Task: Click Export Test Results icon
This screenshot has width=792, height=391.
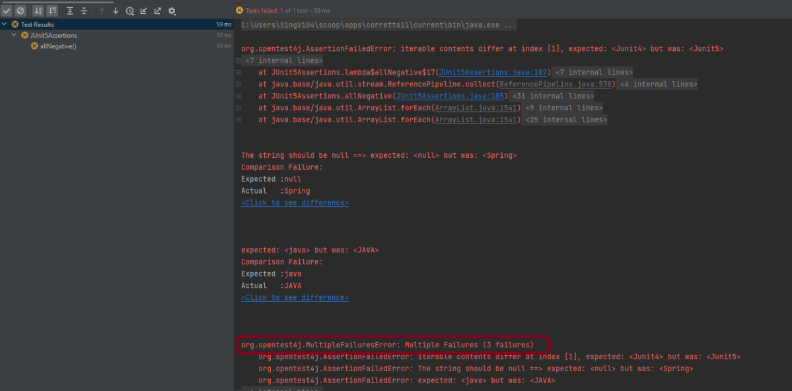Action: [x=157, y=11]
